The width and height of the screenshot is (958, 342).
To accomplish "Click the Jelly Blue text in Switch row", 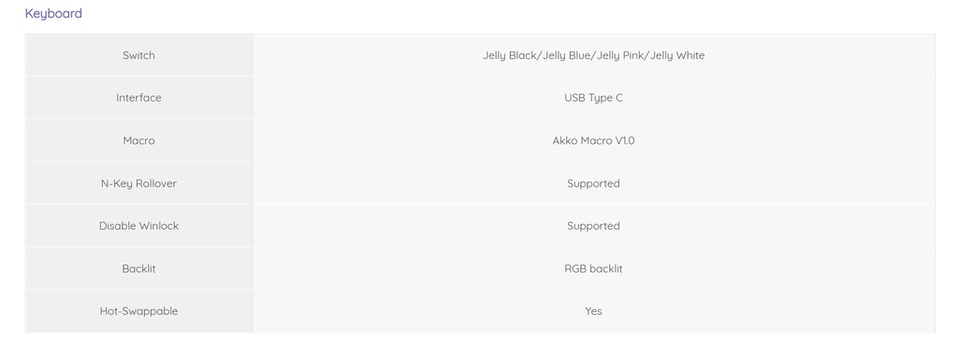I will click(566, 55).
